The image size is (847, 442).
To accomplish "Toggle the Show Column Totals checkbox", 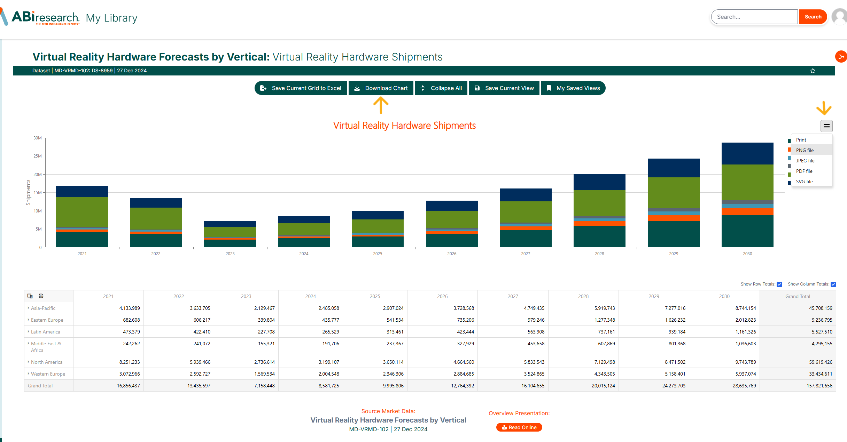I will (833, 284).
